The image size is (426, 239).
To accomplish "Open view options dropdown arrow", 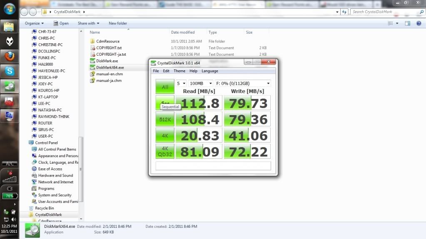I will 397,23.
